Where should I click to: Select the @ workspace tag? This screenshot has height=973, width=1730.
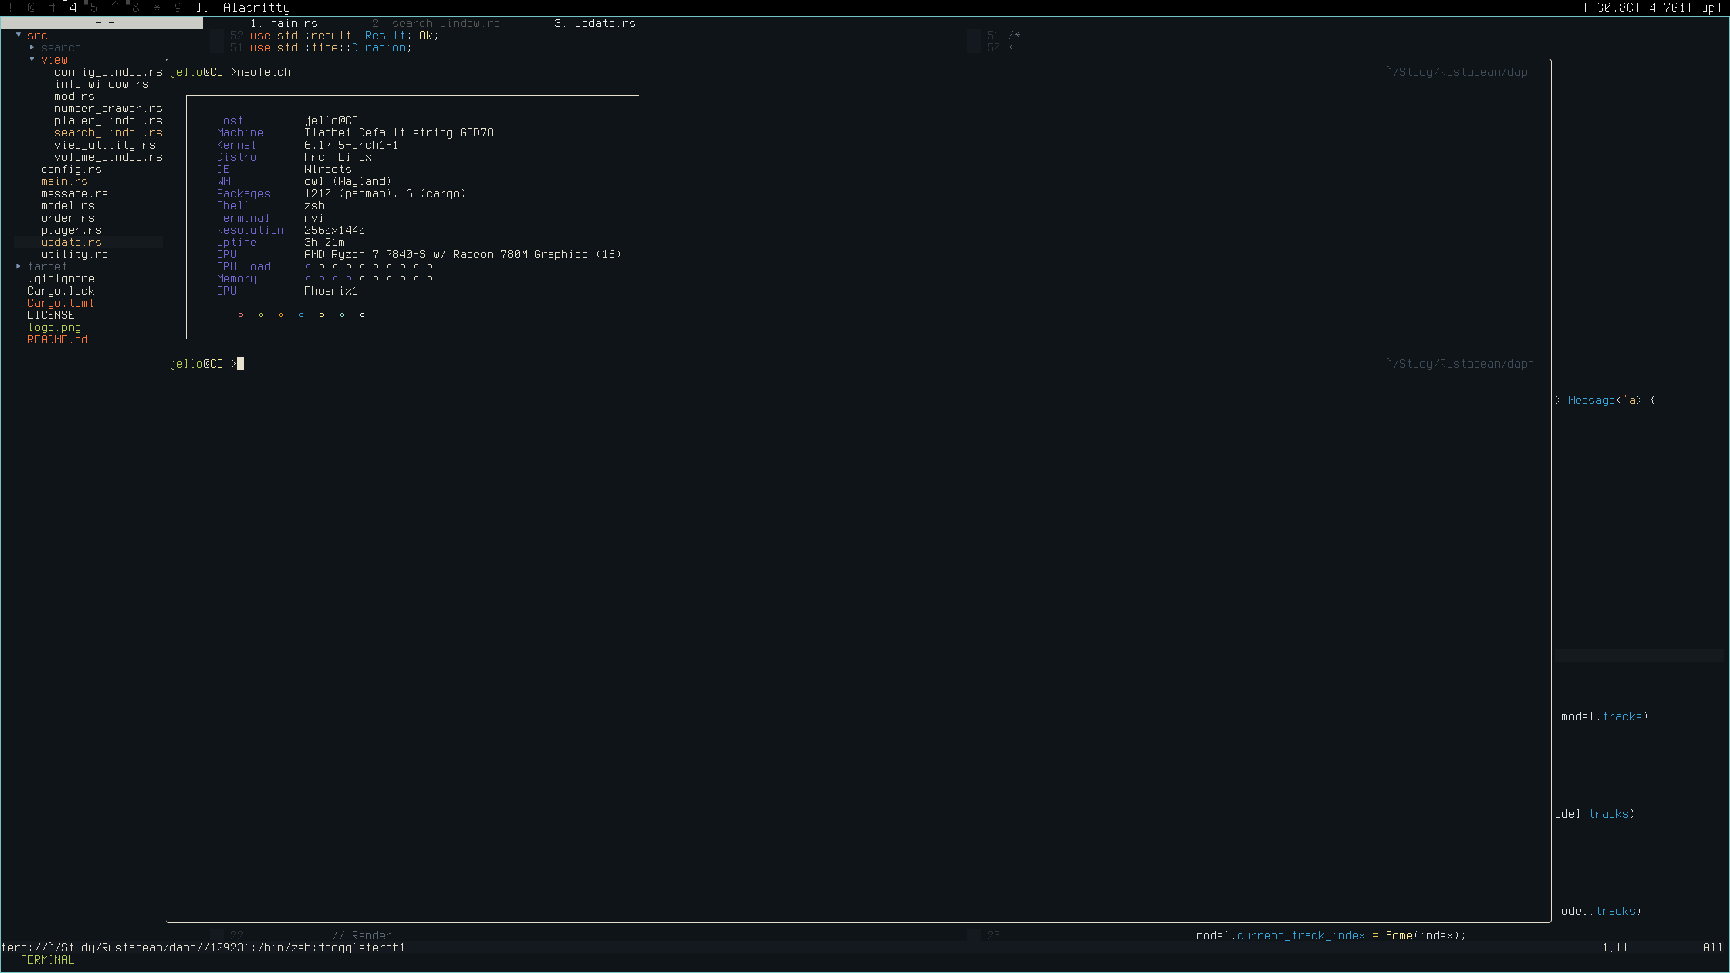pyautogui.click(x=31, y=7)
